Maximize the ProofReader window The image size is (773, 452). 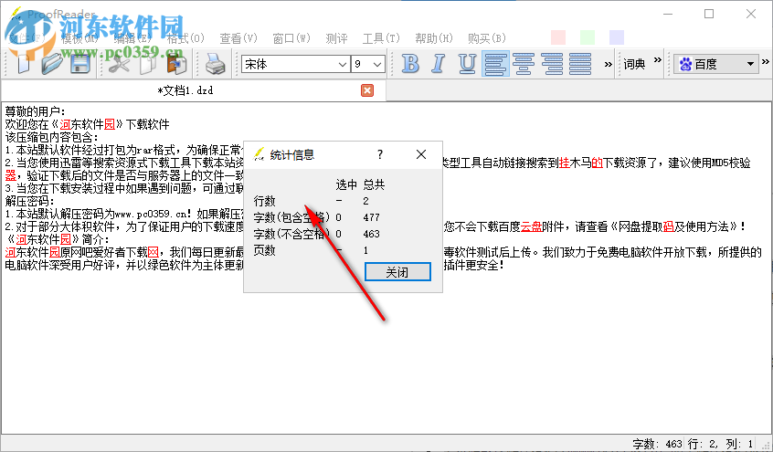(x=709, y=14)
